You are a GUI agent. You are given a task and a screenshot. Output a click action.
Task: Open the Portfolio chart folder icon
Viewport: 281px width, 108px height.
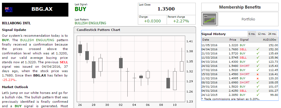point(210,19)
